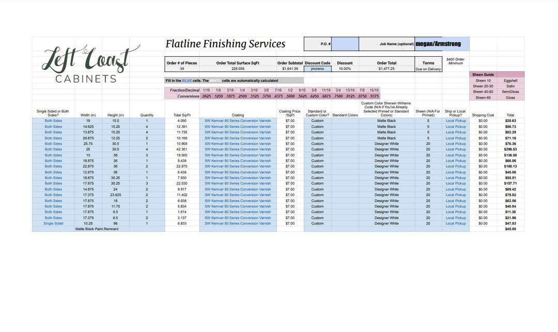Select the total Sq/Ft cell '42.361'

tap(182, 149)
